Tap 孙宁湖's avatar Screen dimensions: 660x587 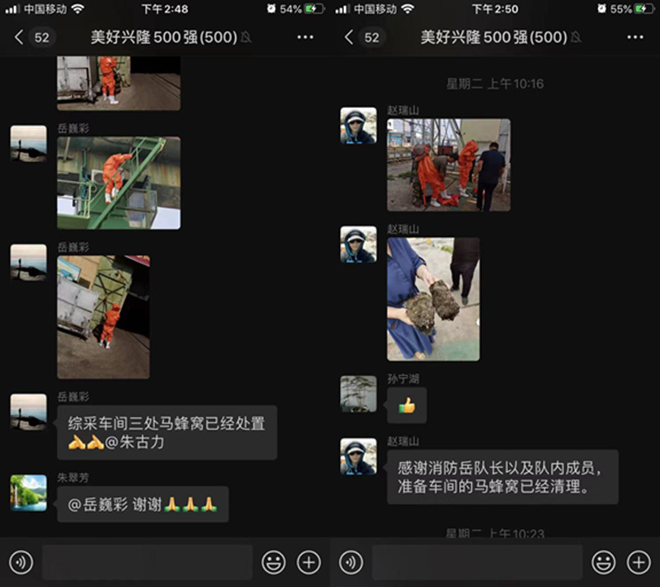point(359,394)
